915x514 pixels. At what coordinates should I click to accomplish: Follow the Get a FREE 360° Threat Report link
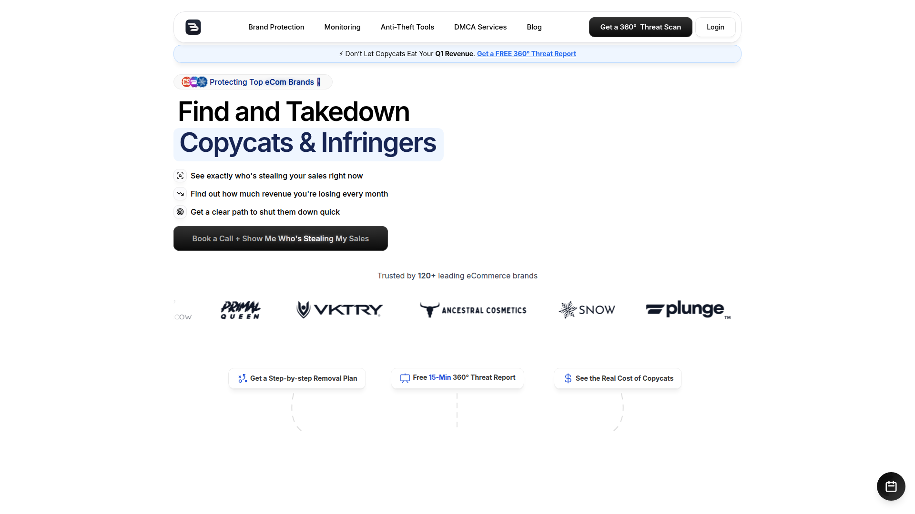pyautogui.click(x=526, y=54)
